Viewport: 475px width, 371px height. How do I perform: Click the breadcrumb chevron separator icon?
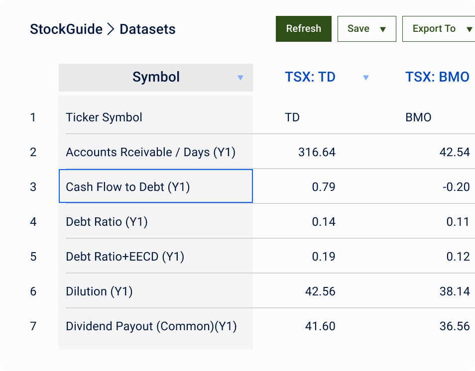pyautogui.click(x=111, y=29)
